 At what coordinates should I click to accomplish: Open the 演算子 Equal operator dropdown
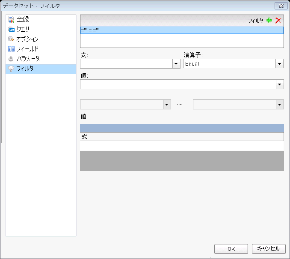click(279, 64)
